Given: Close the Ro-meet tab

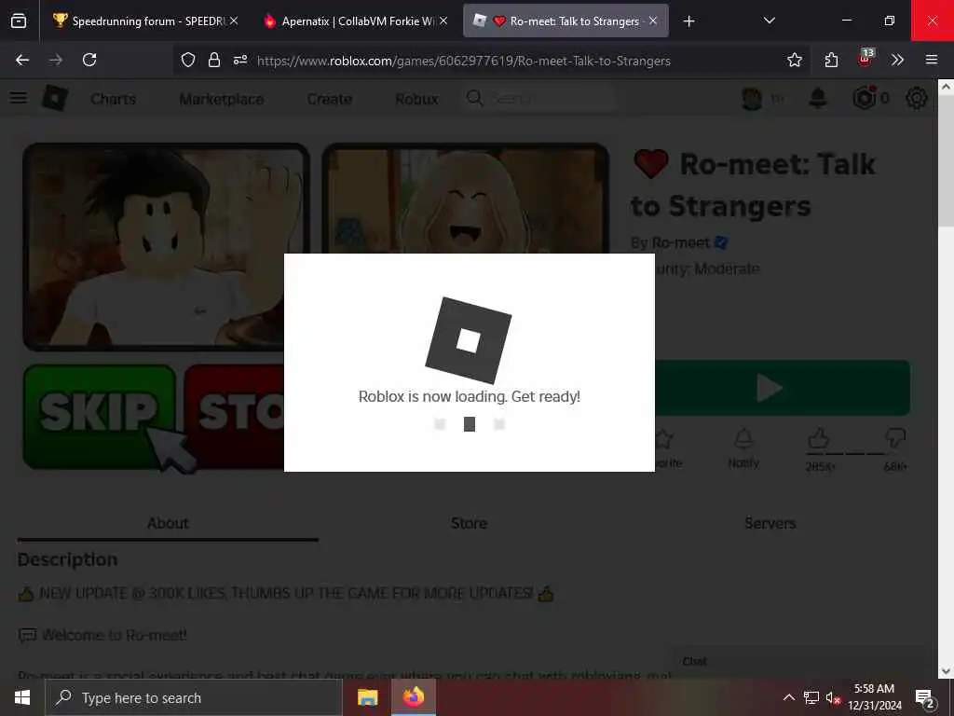Looking at the screenshot, I should point(653,21).
